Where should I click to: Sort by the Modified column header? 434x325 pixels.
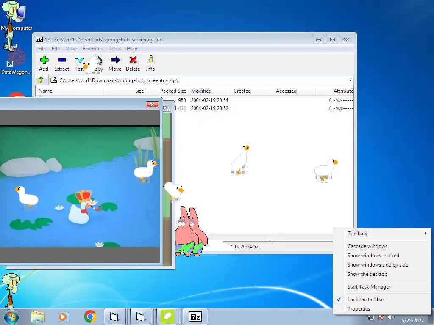tap(209, 91)
